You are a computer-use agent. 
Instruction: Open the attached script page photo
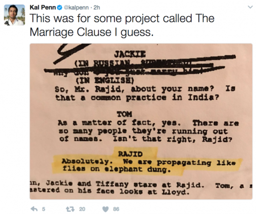141,121
